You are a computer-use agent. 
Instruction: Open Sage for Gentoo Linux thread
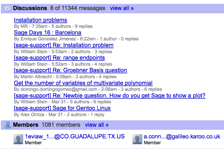(62, 108)
